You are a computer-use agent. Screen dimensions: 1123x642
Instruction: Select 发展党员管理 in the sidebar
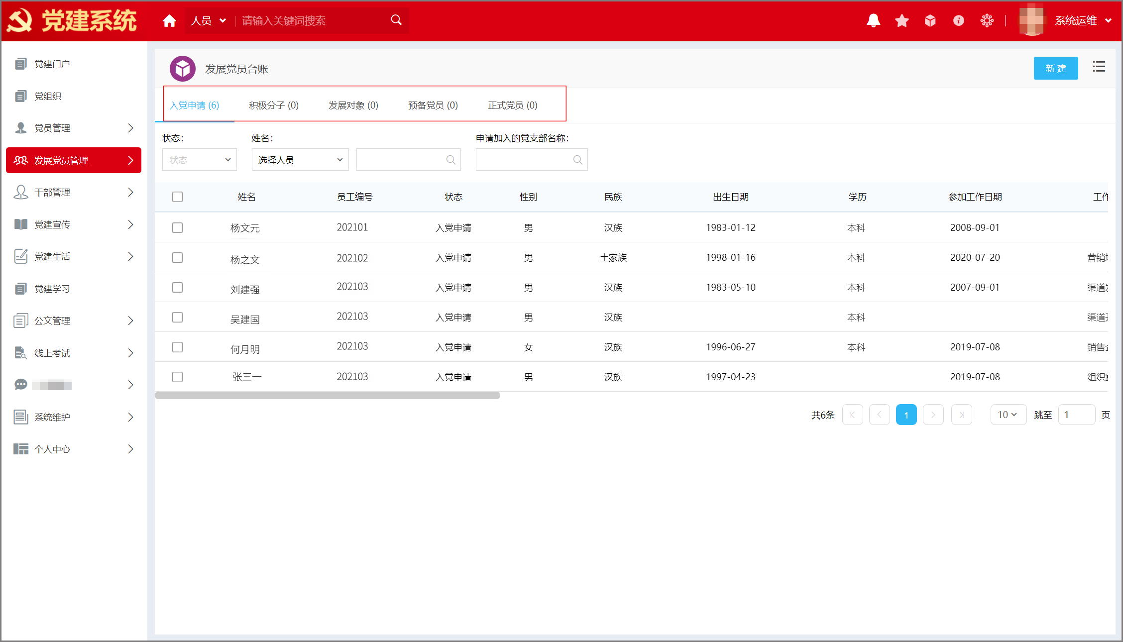point(74,160)
